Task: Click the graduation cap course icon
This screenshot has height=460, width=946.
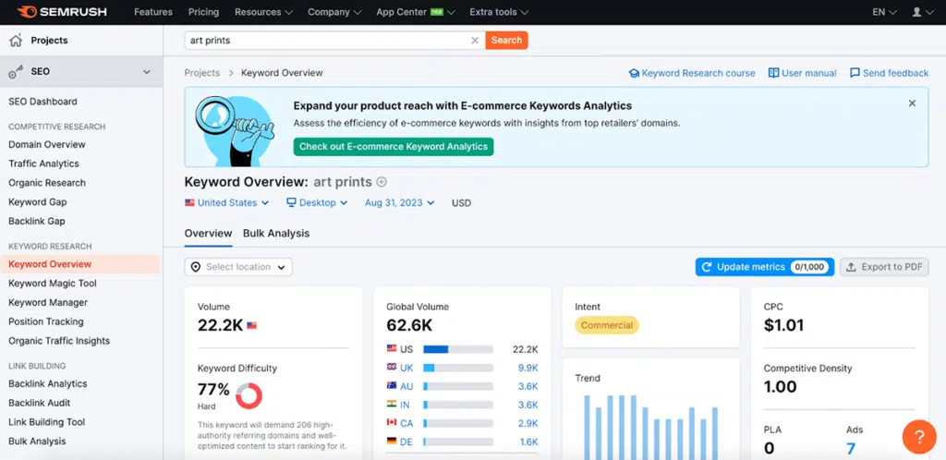Action: pyautogui.click(x=634, y=73)
